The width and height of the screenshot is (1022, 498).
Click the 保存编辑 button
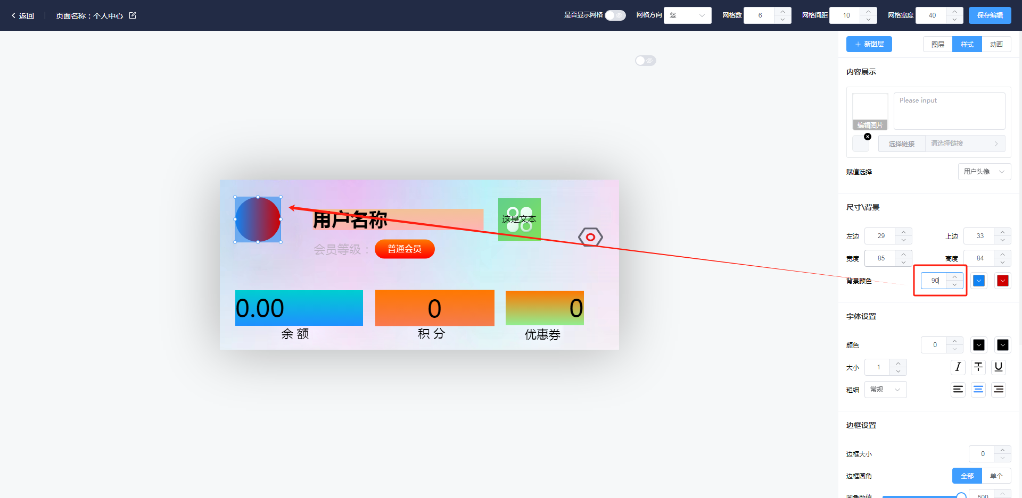pyautogui.click(x=990, y=15)
